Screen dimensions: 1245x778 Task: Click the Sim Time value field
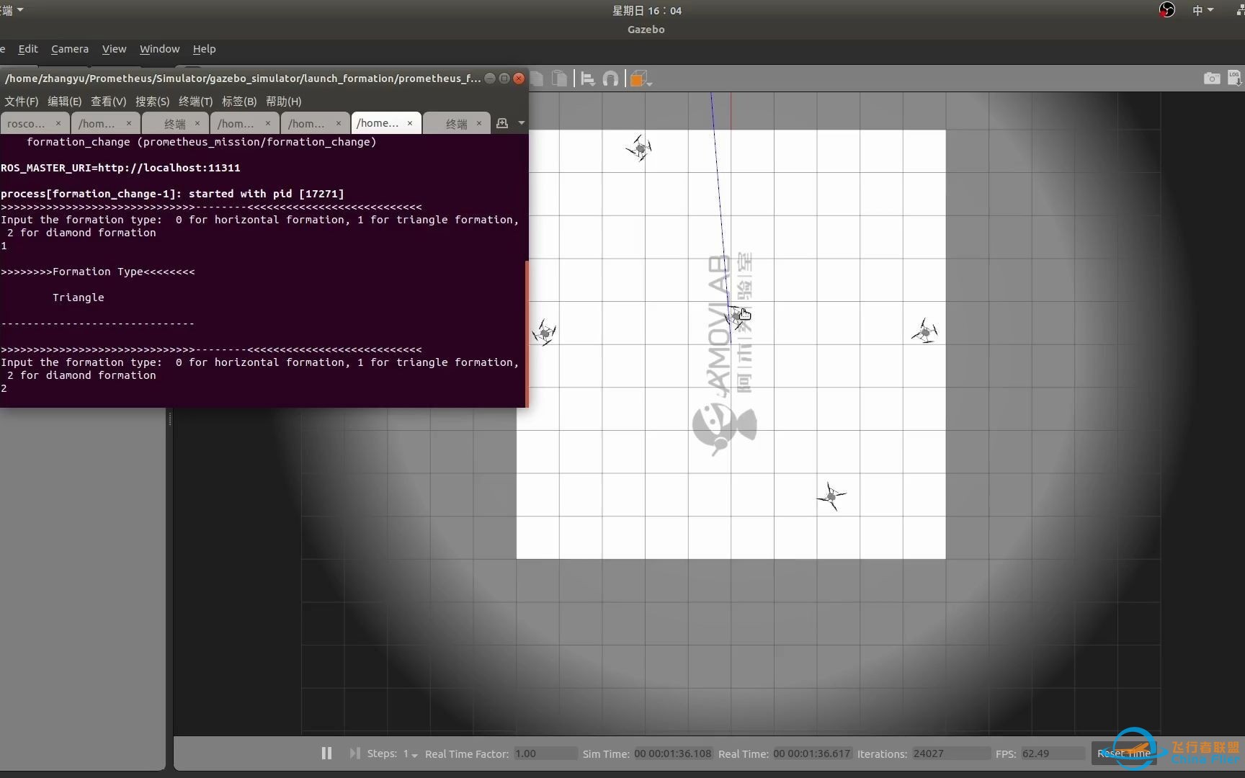pos(673,754)
